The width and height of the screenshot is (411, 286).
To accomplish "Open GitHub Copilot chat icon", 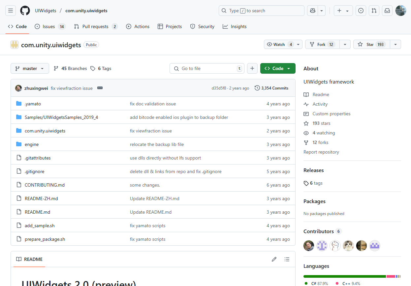I will pyautogui.click(x=312, y=11).
